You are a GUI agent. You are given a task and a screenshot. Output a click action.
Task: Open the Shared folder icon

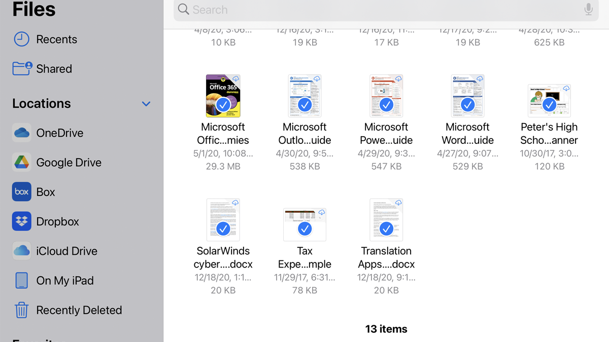[21, 68]
